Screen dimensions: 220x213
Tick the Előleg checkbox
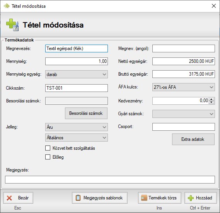[48, 157]
